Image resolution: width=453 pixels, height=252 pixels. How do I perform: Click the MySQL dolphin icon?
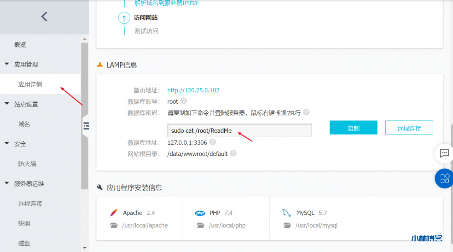(286, 213)
